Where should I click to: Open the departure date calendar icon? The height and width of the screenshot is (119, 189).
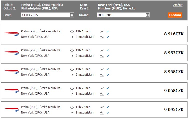72,15
